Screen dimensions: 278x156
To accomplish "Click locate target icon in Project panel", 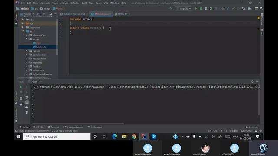I will (x=39, y=14).
